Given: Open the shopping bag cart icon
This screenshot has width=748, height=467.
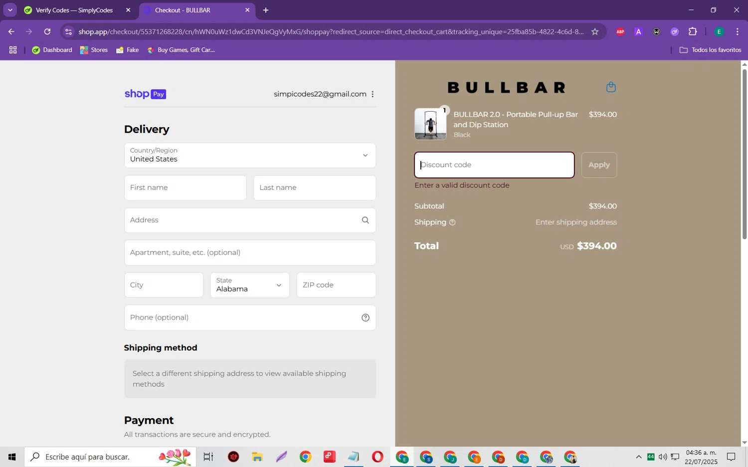Looking at the screenshot, I should click(611, 87).
